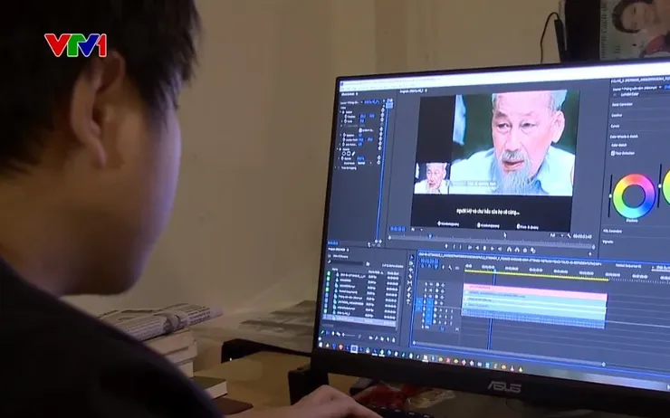This screenshot has width=670, height=418.
Task: Select the Type tool
Action: point(409,301)
